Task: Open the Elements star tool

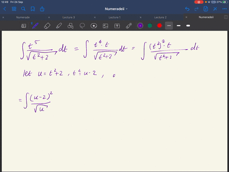Action: tap(94, 26)
